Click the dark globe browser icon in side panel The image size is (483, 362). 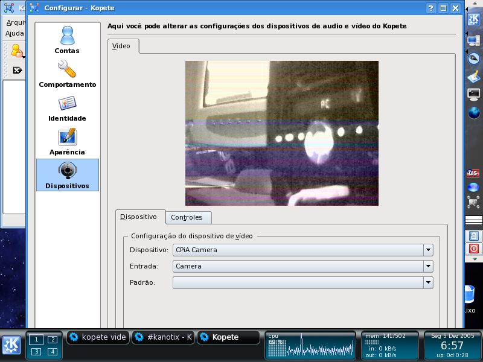(474, 113)
